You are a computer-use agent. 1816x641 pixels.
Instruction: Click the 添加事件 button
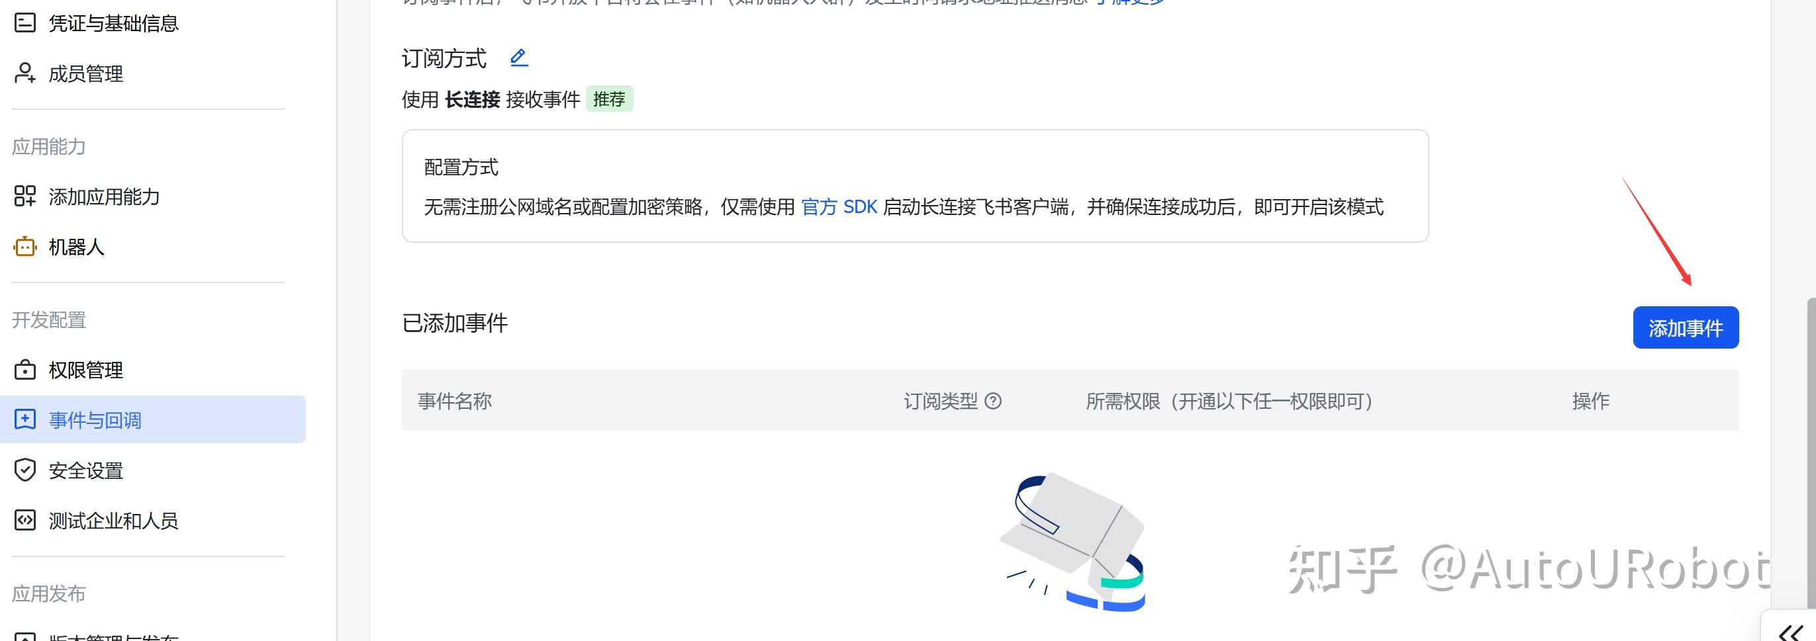1686,327
